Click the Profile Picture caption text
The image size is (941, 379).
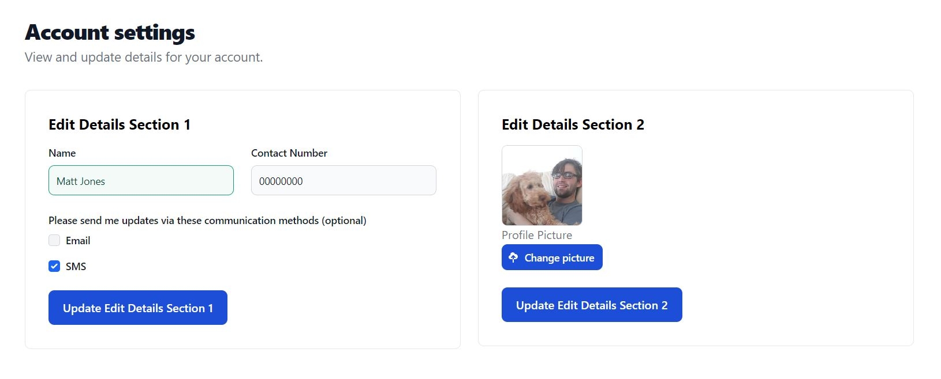(x=536, y=235)
